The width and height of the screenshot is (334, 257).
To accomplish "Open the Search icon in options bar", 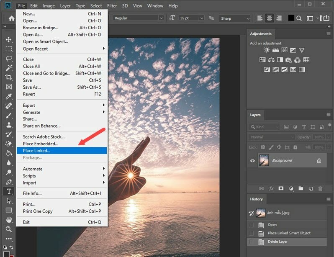I will click(299, 18).
